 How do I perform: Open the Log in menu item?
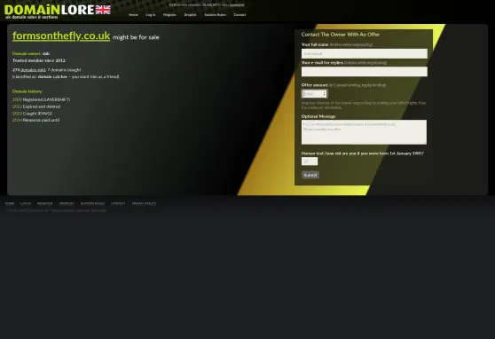(x=151, y=15)
